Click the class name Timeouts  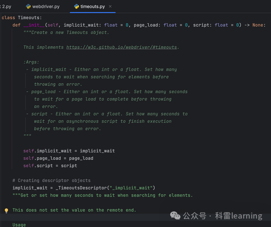pyautogui.click(x=29, y=18)
